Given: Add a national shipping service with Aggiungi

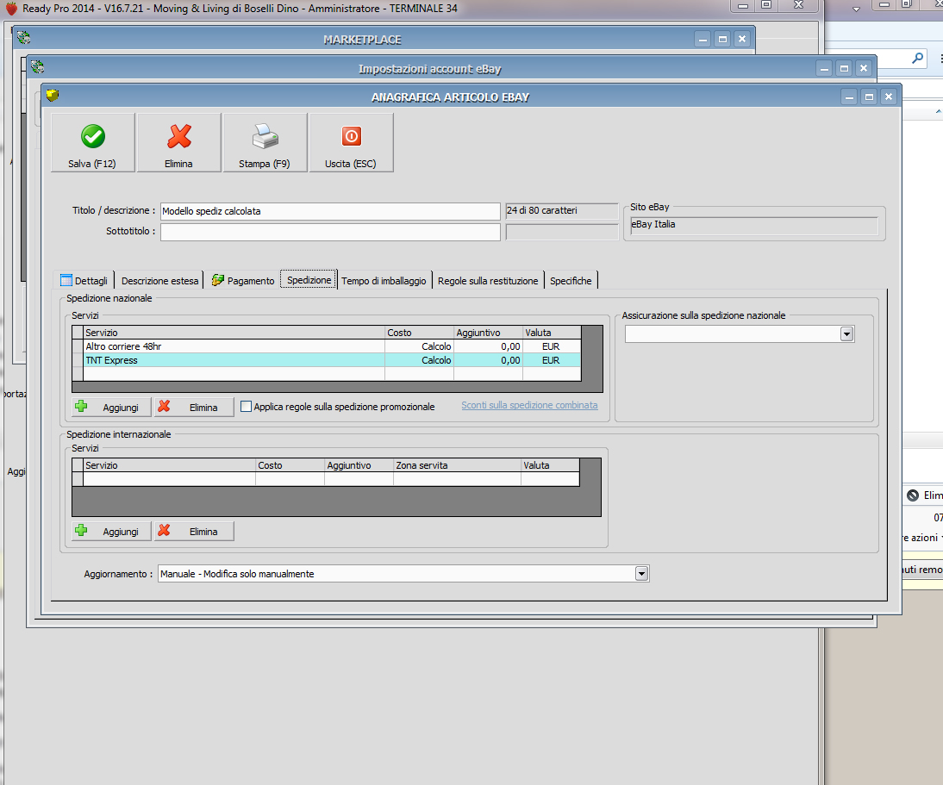Looking at the screenshot, I should pos(111,407).
